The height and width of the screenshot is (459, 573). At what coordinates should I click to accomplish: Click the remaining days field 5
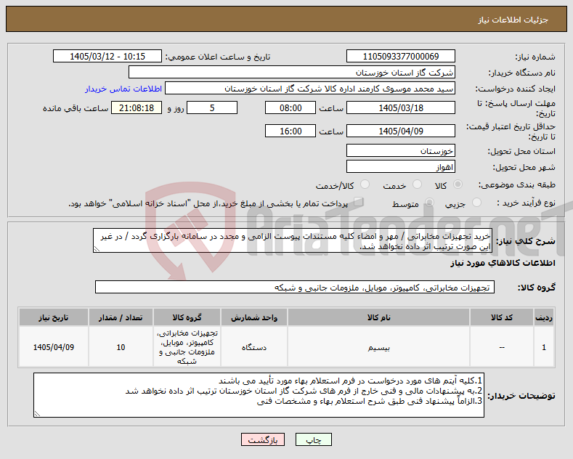[x=212, y=107]
